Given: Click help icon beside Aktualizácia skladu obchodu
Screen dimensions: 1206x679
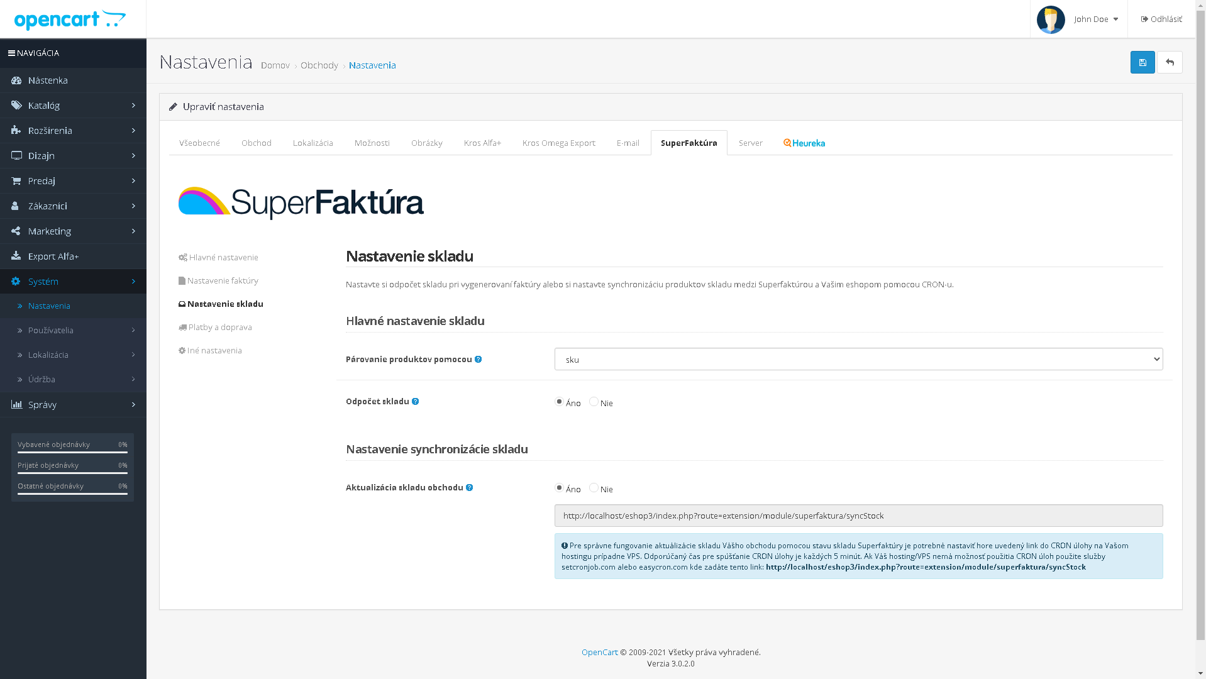Looking at the screenshot, I should click(x=469, y=488).
